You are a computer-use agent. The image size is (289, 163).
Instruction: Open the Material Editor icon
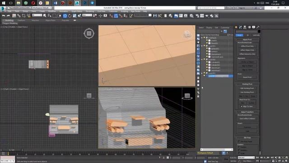(191, 16)
